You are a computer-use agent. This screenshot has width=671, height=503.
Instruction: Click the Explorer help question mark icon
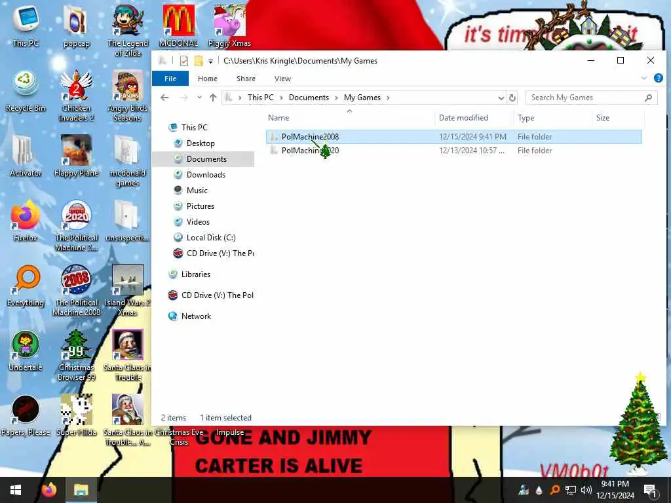pos(658,79)
